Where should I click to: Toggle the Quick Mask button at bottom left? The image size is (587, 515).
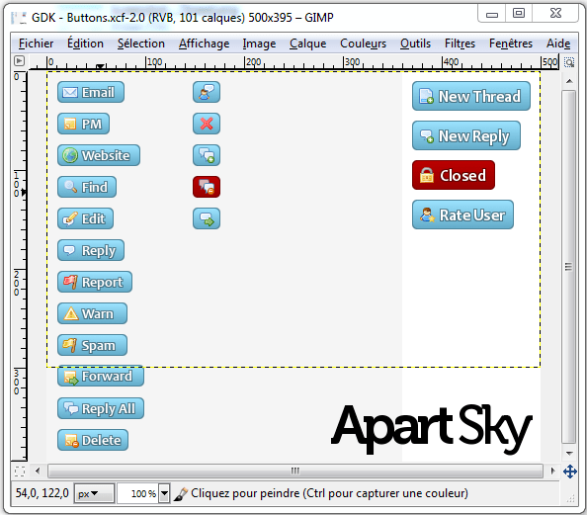pyautogui.click(x=20, y=471)
